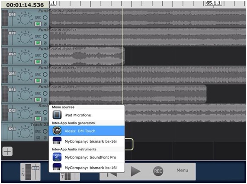The height and width of the screenshot is (184, 247).
Task: Arm the Rock track record circle
Action: pos(45,112)
